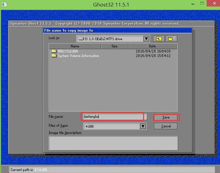The height and width of the screenshot is (173, 220).
Task: Sort file list by Date column header
Action: tap(153, 46)
